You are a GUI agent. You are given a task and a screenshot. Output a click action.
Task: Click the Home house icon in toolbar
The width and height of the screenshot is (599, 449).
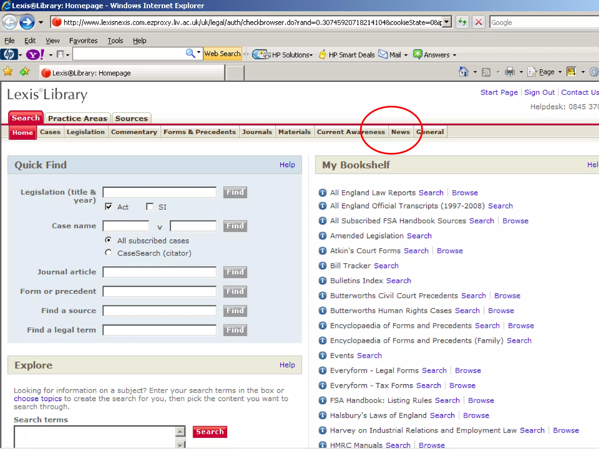464,72
